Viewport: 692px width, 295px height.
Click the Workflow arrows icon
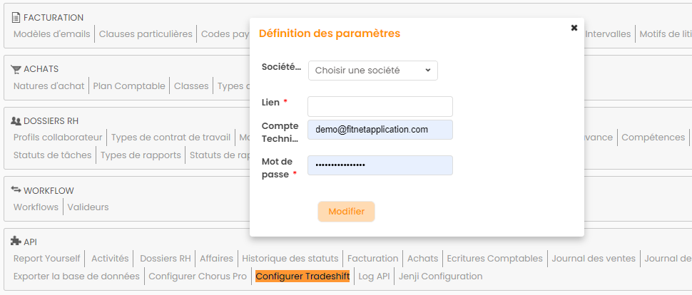pos(16,190)
